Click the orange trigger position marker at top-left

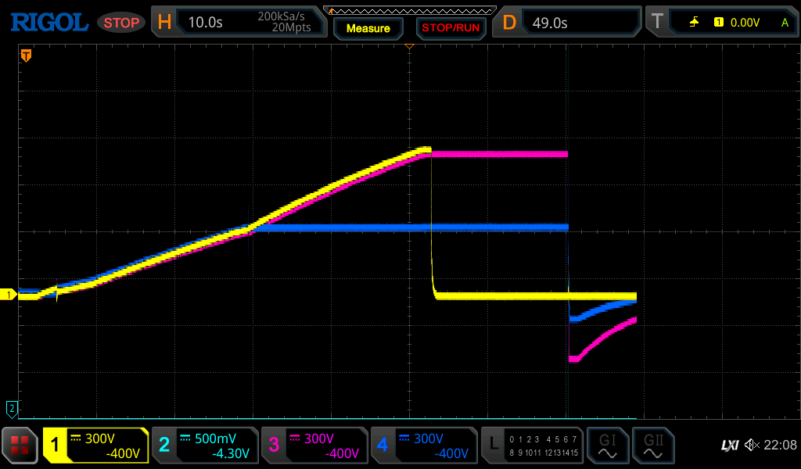(x=26, y=55)
